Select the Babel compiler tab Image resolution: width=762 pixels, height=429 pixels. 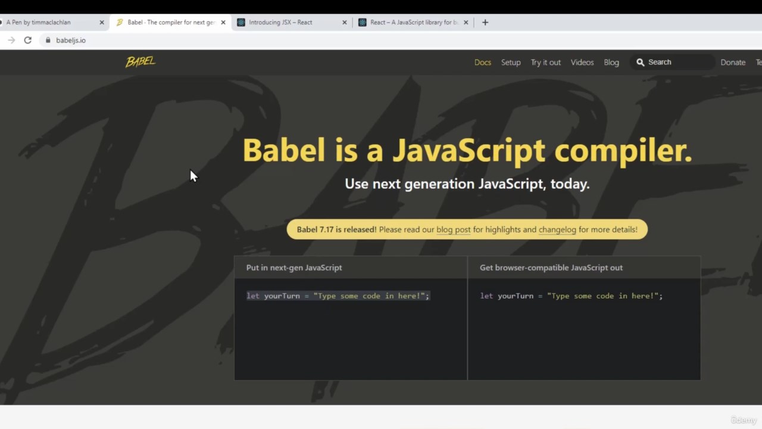(170, 22)
